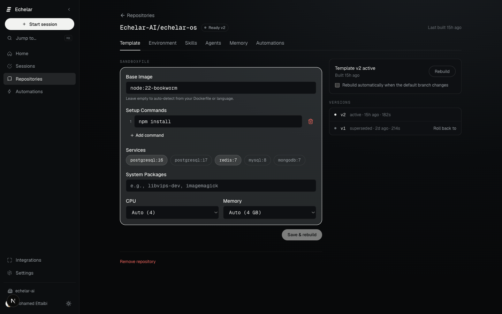The image size is (502, 314).
Task: Click the back arrow beside Repositories
Action: point(122,15)
